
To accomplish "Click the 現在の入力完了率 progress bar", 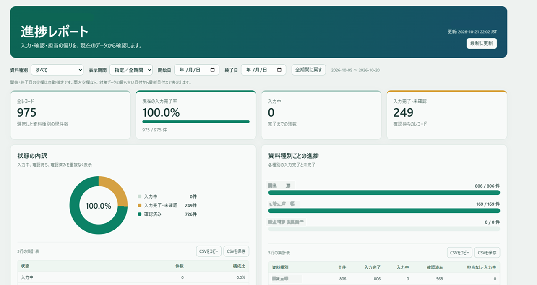I will [x=196, y=122].
